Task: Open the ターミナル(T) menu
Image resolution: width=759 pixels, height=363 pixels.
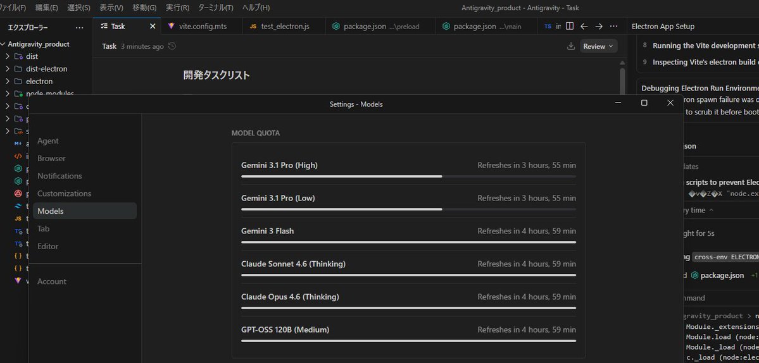Action: (216, 8)
